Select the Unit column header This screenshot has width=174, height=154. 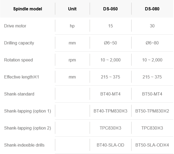pyautogui.click(x=72, y=9)
